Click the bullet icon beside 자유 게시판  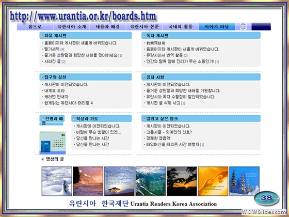pyautogui.click(x=42, y=36)
